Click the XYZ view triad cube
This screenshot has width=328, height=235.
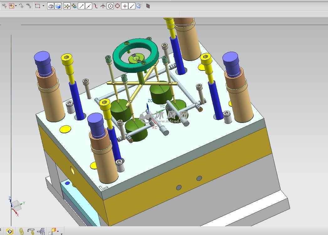click(16, 205)
